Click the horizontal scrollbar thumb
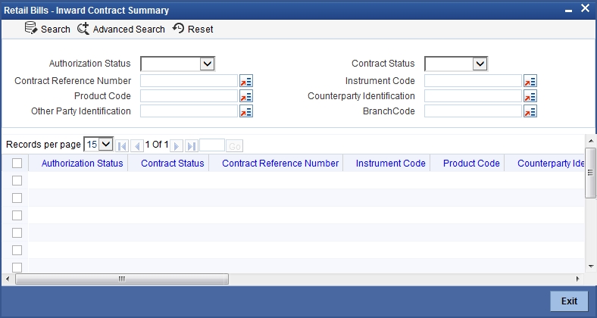 tap(122, 279)
